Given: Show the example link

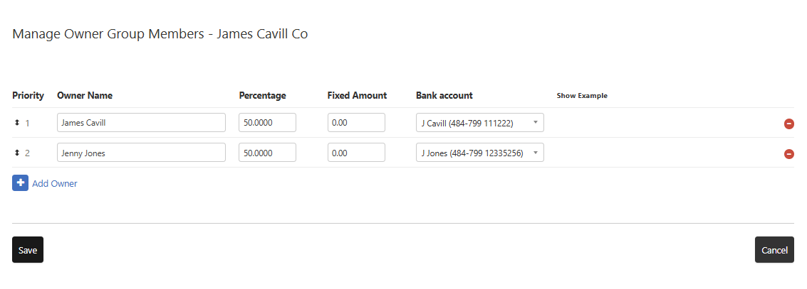Looking at the screenshot, I should 582,96.
